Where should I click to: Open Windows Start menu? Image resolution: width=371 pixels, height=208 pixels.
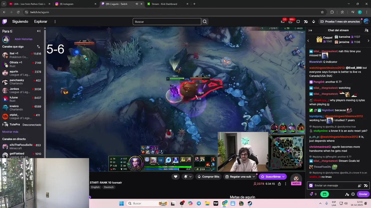coord(121,203)
